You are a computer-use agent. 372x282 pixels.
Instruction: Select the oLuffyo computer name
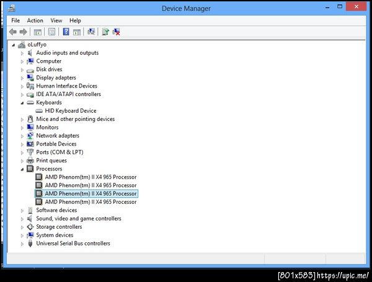click(37, 45)
